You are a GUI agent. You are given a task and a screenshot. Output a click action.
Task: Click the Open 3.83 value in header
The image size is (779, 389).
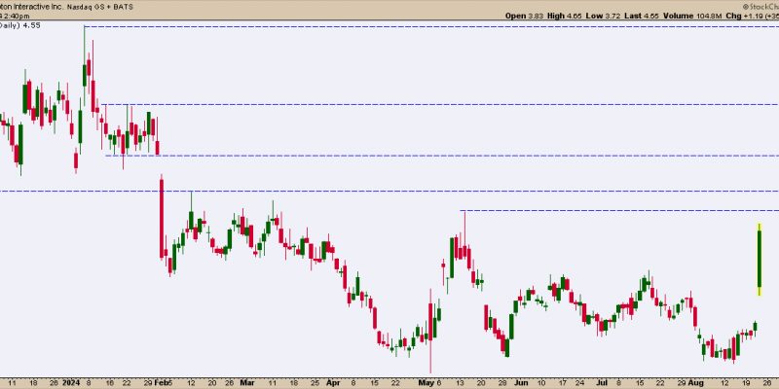click(x=524, y=16)
